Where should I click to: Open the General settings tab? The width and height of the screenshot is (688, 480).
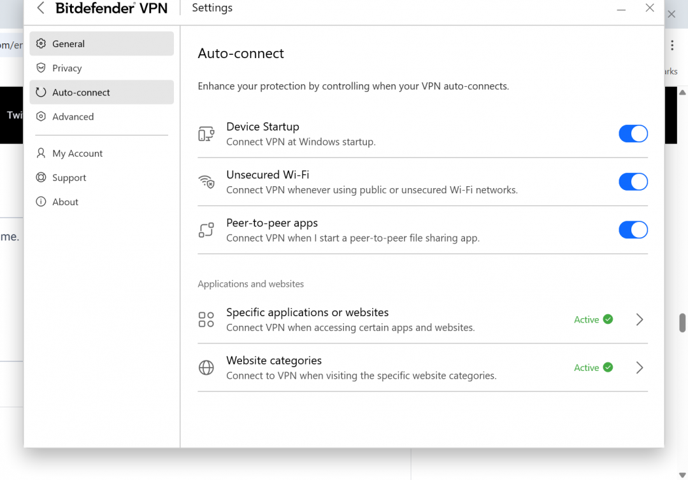[102, 43]
